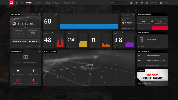Open Media & Capture settings gear
This screenshot has width=178, height=100.
(40, 52)
